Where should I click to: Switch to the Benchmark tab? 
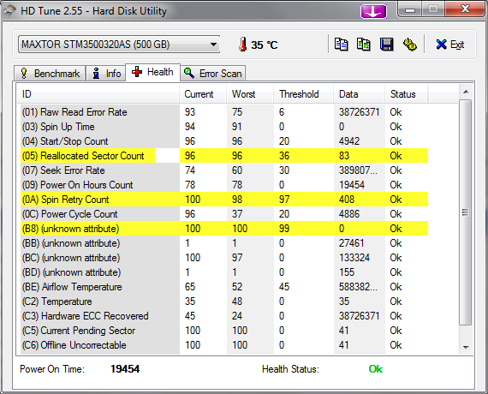[50, 74]
